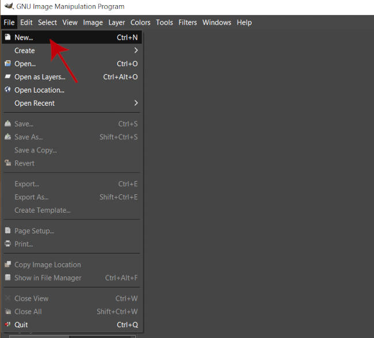Open the File menu
Image resolution: width=374 pixels, height=338 pixels.
coord(9,22)
